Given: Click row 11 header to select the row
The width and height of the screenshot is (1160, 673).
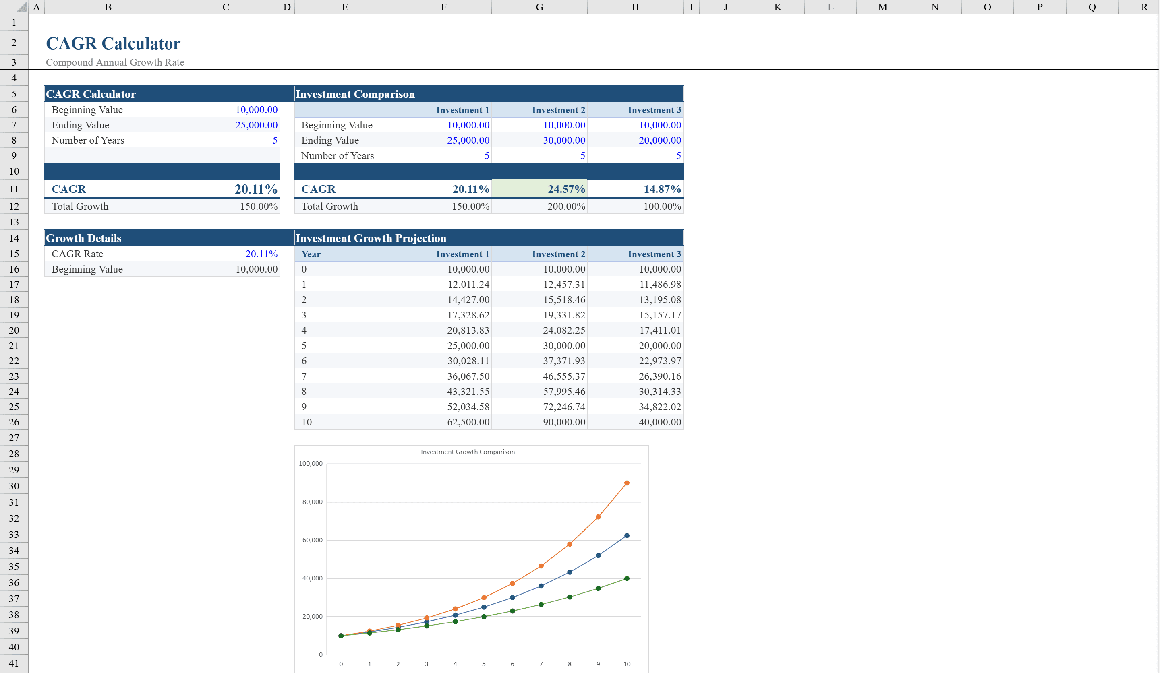Looking at the screenshot, I should click(x=14, y=189).
